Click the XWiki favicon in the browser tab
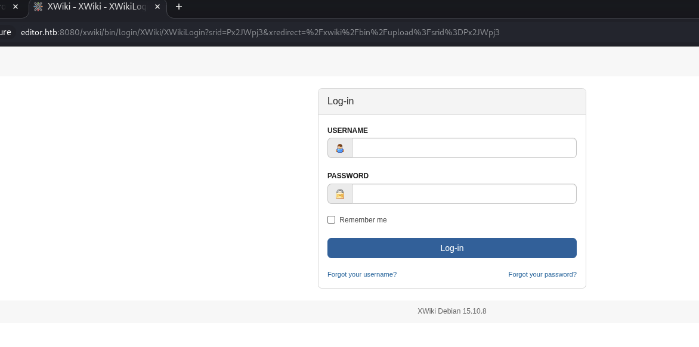 (x=38, y=7)
